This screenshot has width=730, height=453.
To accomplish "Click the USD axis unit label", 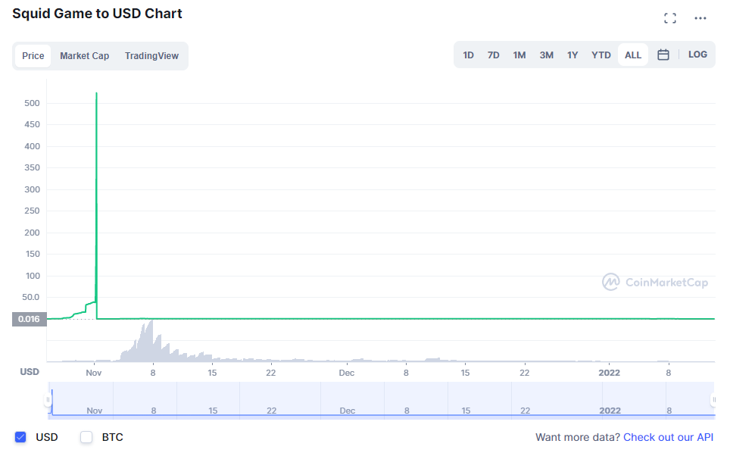I will pos(30,371).
